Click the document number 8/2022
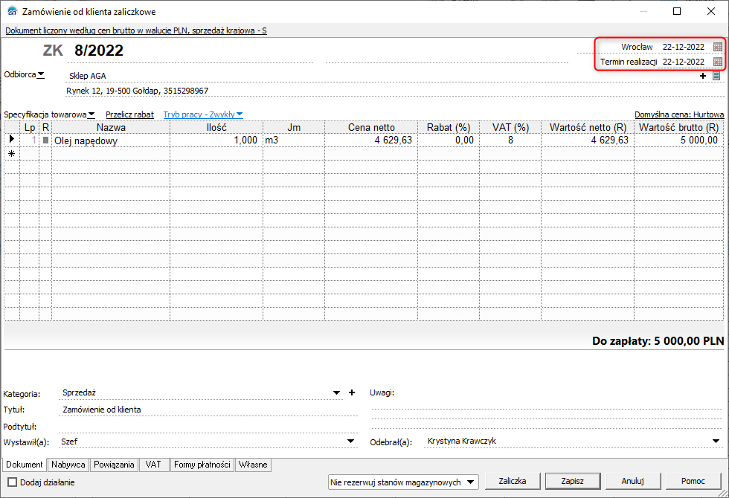 (x=98, y=51)
